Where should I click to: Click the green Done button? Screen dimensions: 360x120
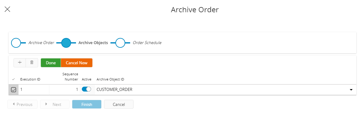(51, 63)
